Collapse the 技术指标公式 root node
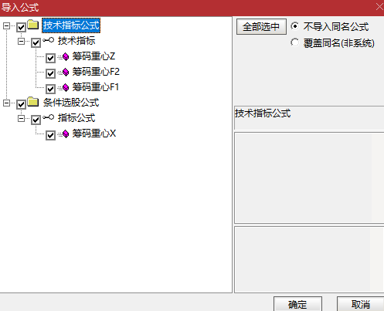This screenshot has height=311, width=384. [6, 25]
